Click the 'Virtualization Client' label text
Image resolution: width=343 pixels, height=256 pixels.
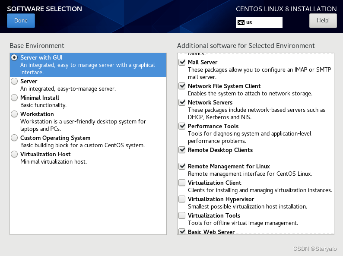click(214, 183)
